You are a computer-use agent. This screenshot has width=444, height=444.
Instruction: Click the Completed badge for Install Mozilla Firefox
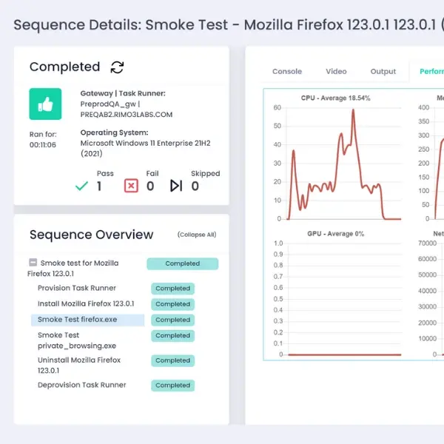coord(172,304)
